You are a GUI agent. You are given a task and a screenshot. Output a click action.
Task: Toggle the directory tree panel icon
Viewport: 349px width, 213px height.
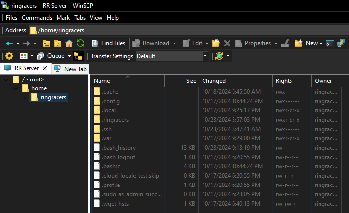[x=78, y=56]
